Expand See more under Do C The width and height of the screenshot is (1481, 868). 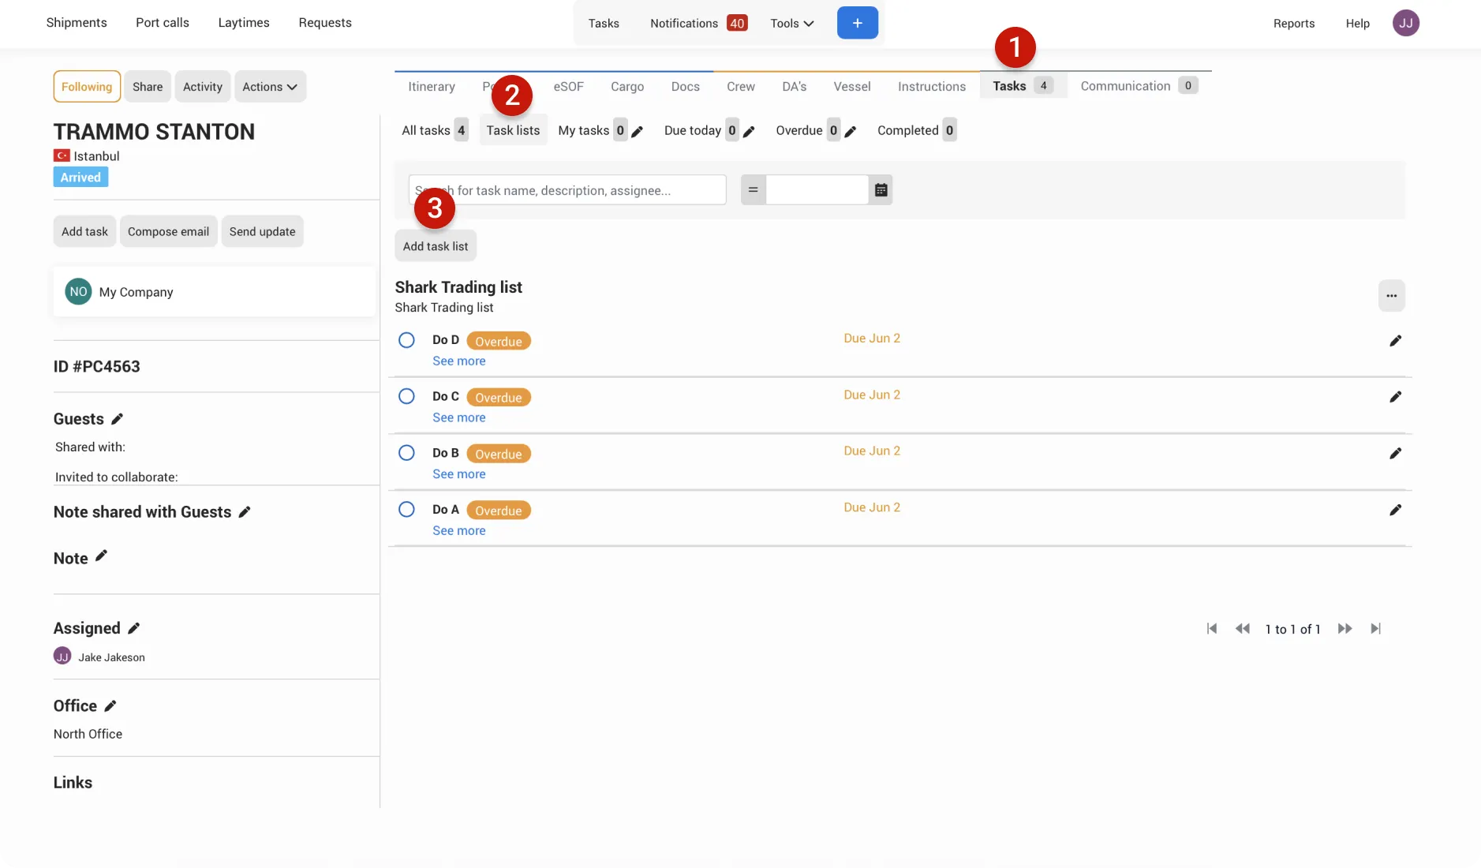coord(458,418)
